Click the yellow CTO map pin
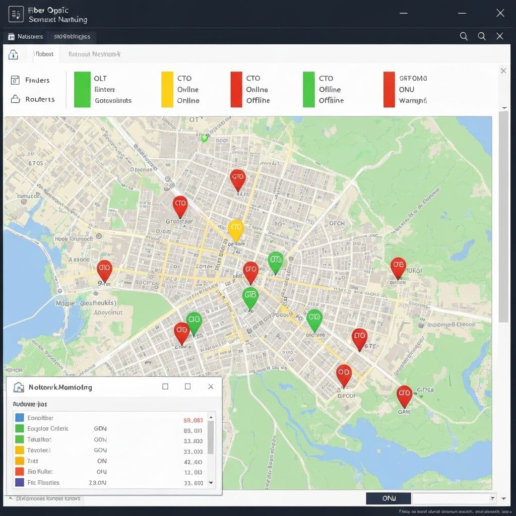 236,230
